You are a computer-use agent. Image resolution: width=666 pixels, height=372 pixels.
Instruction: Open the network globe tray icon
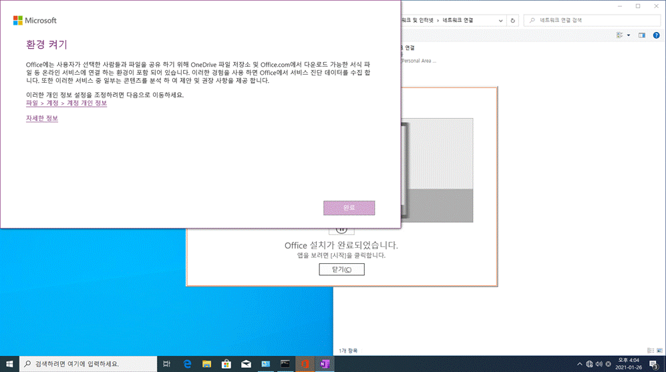pyautogui.click(x=590, y=364)
